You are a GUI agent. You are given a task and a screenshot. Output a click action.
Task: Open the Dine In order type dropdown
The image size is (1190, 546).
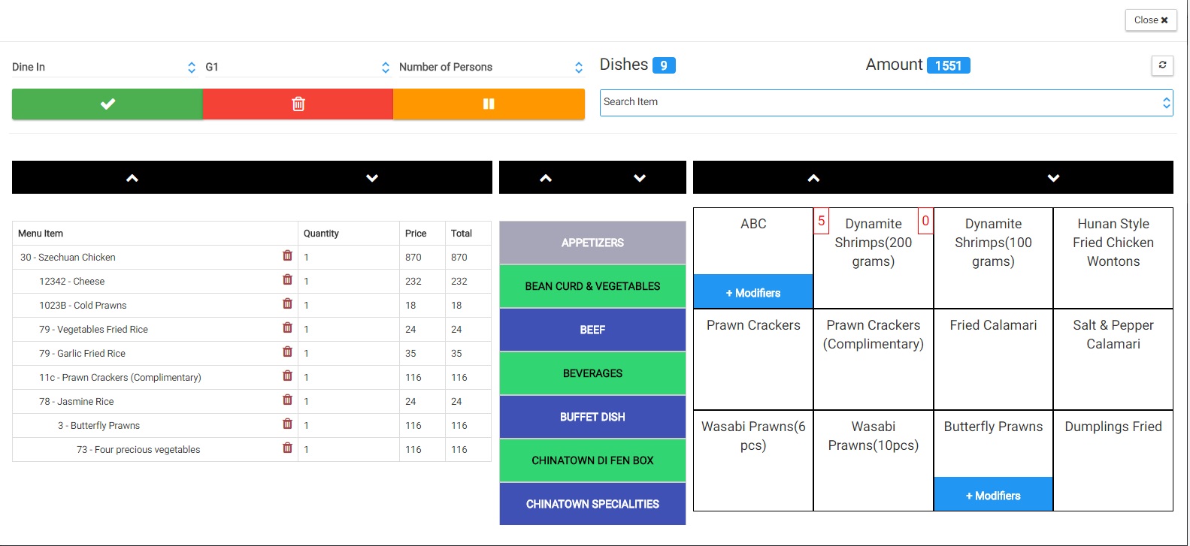point(104,67)
